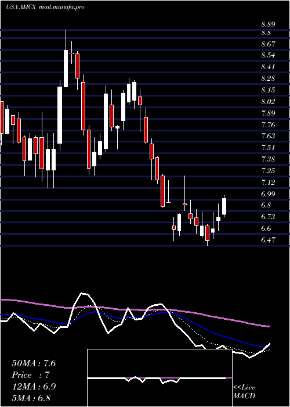Click the 6.6 price axis label
290x407 pixels.
click(x=266, y=229)
